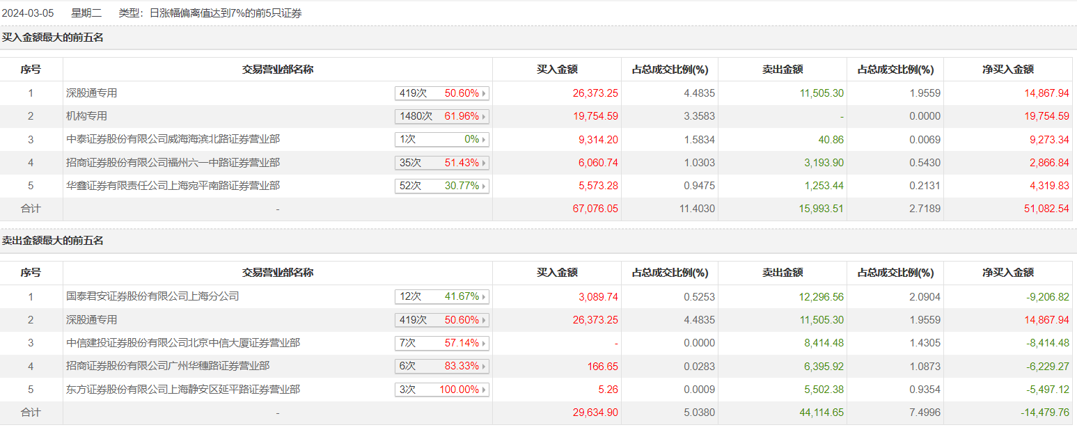Click the 卖出金额最大的前五名 section heading

point(52,241)
